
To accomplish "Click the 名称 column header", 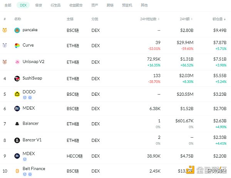I will click(18, 19).
